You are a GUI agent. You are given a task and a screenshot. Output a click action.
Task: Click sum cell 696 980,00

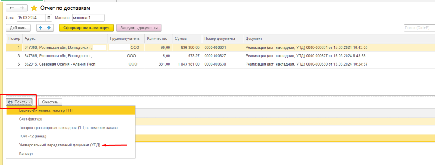(x=187, y=47)
